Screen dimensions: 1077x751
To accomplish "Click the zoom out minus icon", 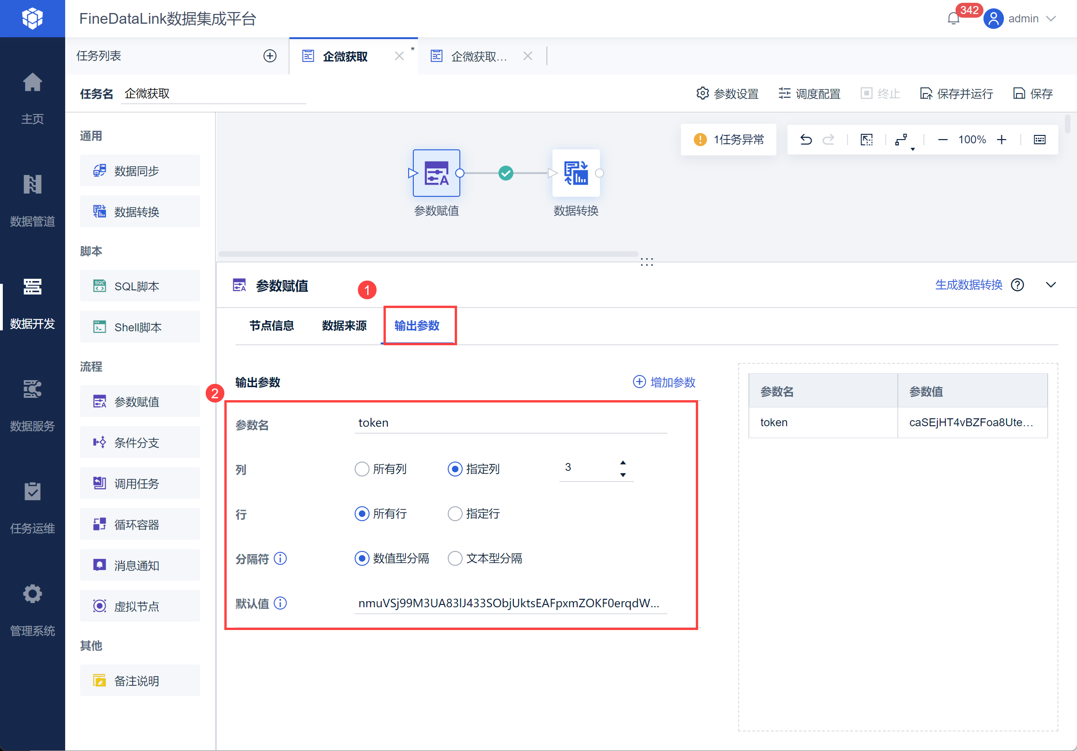I will tap(942, 140).
